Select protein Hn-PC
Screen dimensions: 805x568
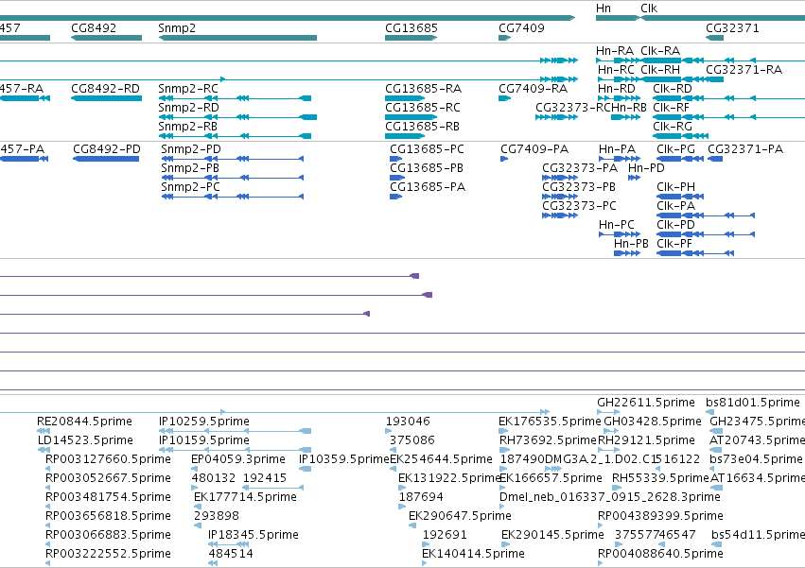click(x=617, y=225)
